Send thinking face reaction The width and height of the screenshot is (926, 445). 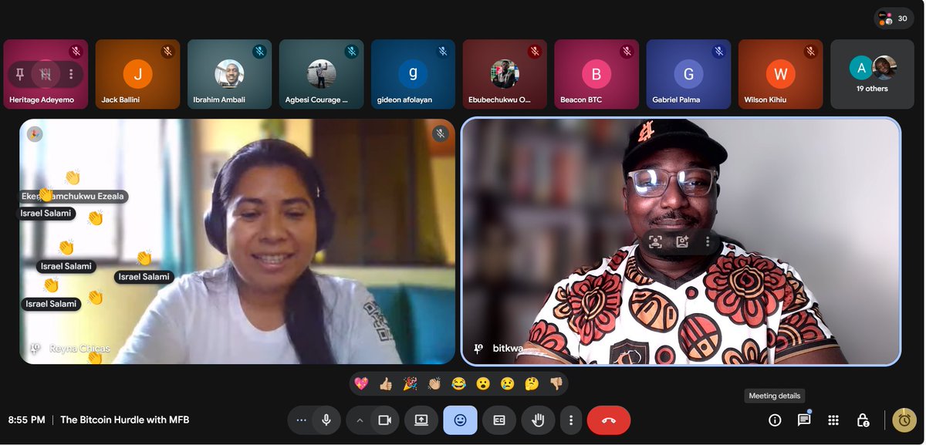532,383
